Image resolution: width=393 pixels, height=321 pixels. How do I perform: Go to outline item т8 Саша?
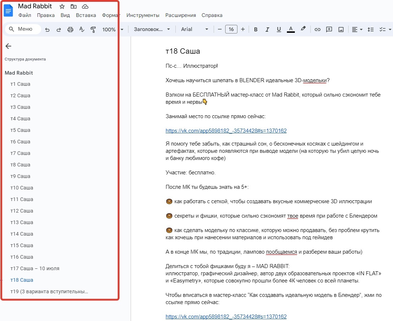click(x=20, y=165)
